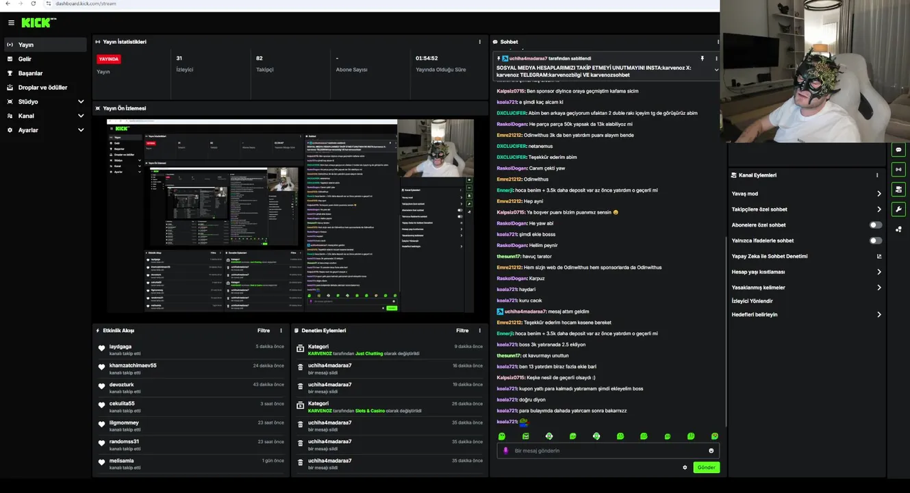Go back using browser back arrow
Viewport: 910px width, 493px height.
[x=8, y=3]
